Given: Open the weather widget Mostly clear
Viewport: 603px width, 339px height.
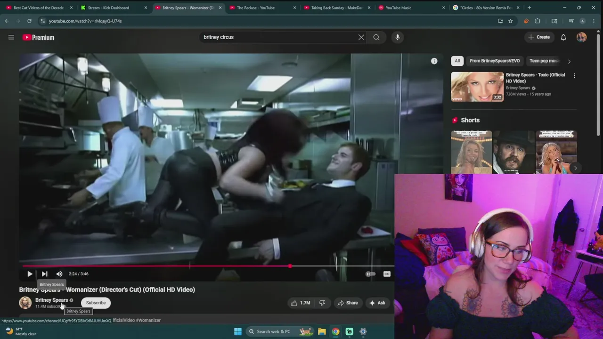Looking at the screenshot, I should pos(21,331).
